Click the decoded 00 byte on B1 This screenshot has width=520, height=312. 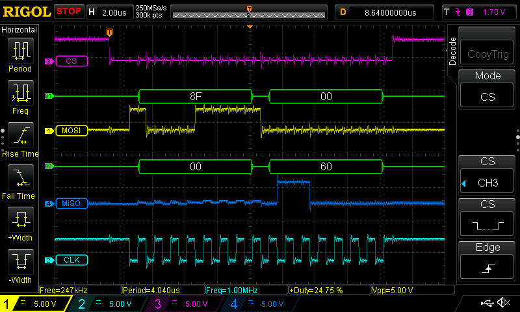[326, 96]
